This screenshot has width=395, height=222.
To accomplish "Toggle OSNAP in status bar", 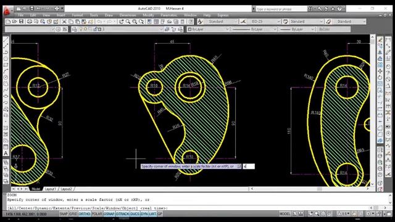I will pos(109,214).
